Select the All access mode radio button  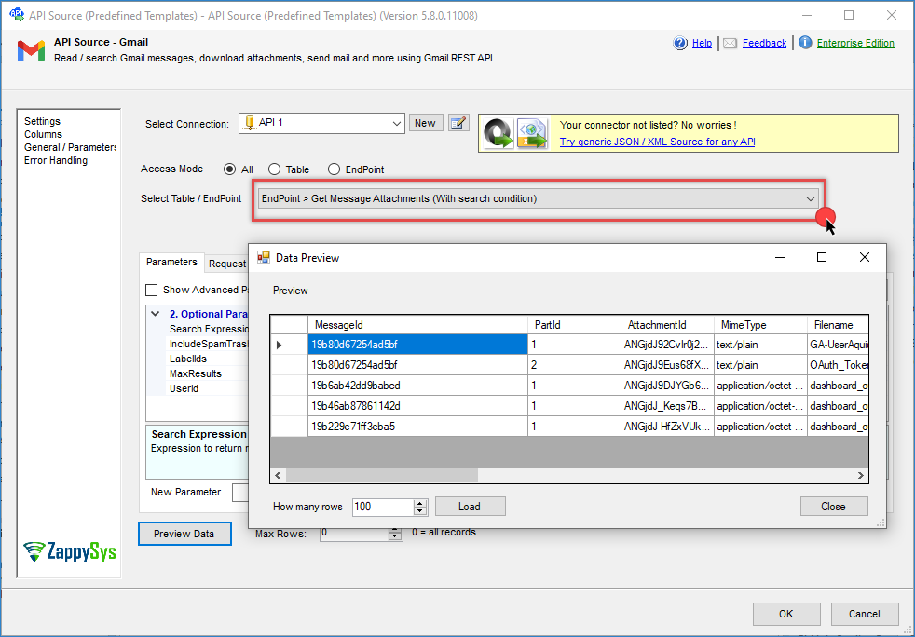tap(229, 169)
